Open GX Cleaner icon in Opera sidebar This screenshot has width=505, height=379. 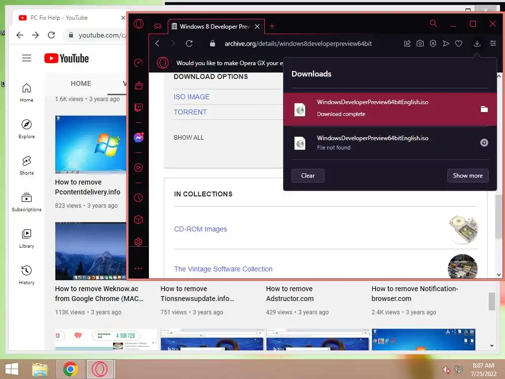139,85
